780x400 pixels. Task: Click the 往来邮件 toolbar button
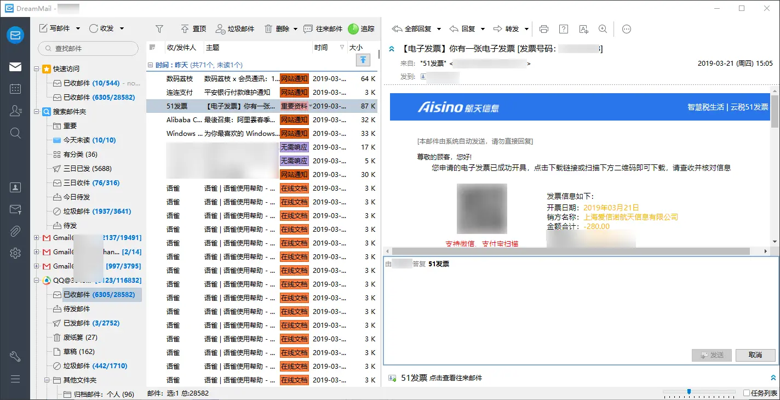pos(323,28)
